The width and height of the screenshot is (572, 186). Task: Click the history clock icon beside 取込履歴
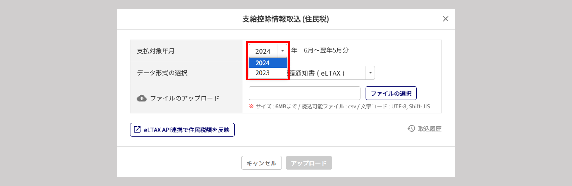(411, 128)
